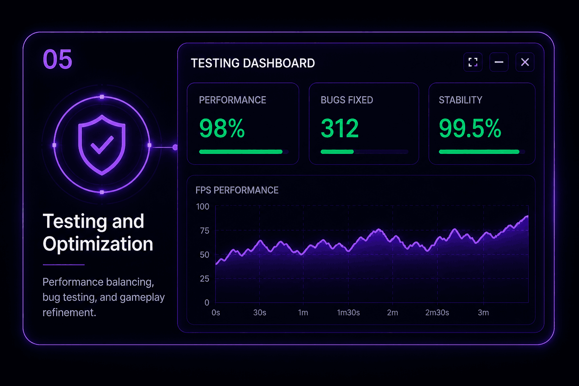This screenshot has height=386, width=579.
Task: Click the peak at end of FPS line
Action: coord(527,216)
